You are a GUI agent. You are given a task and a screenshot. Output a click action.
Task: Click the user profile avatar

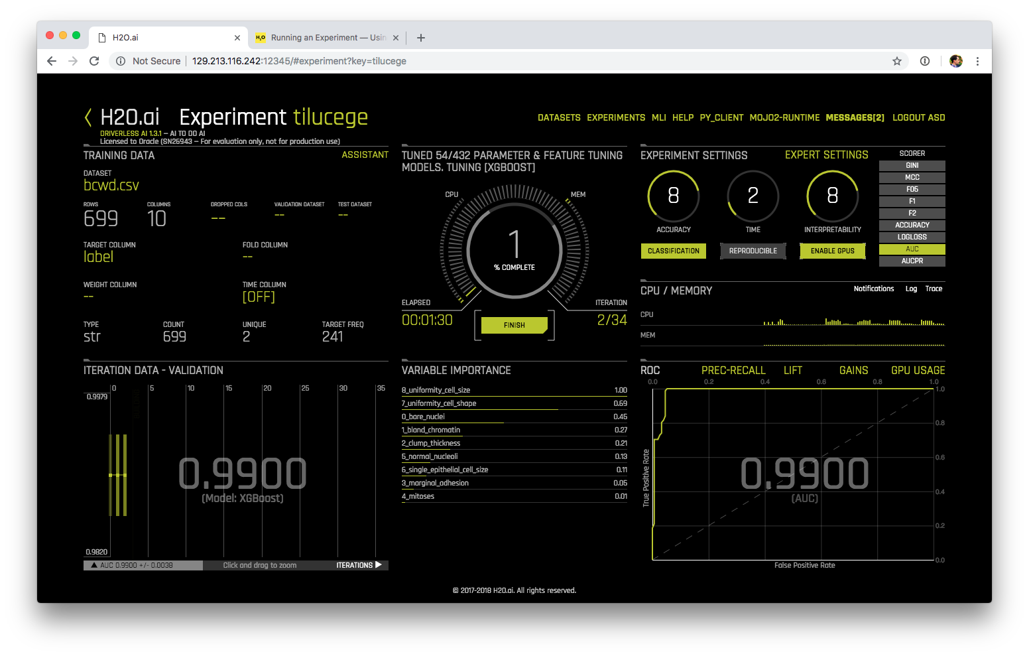point(956,61)
